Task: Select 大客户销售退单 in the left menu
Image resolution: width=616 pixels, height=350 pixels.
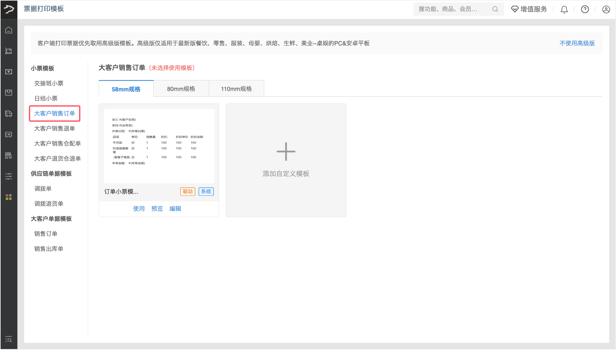Action: click(55, 128)
